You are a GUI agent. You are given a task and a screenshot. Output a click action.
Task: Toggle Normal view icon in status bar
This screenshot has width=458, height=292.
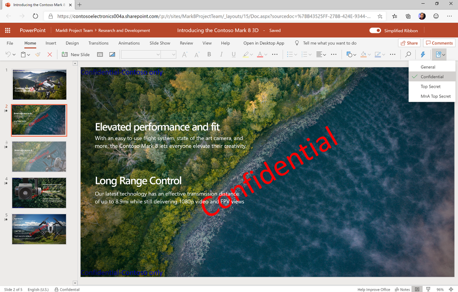[x=417, y=289]
